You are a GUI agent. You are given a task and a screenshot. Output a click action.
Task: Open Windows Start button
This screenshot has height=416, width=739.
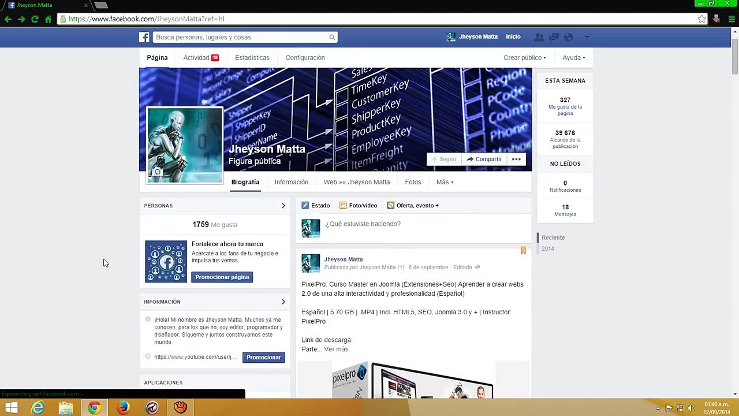click(x=11, y=408)
